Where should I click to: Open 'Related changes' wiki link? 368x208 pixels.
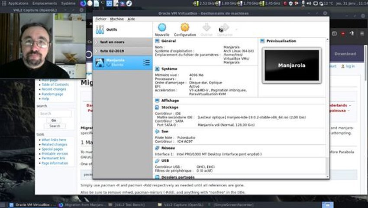(54, 145)
